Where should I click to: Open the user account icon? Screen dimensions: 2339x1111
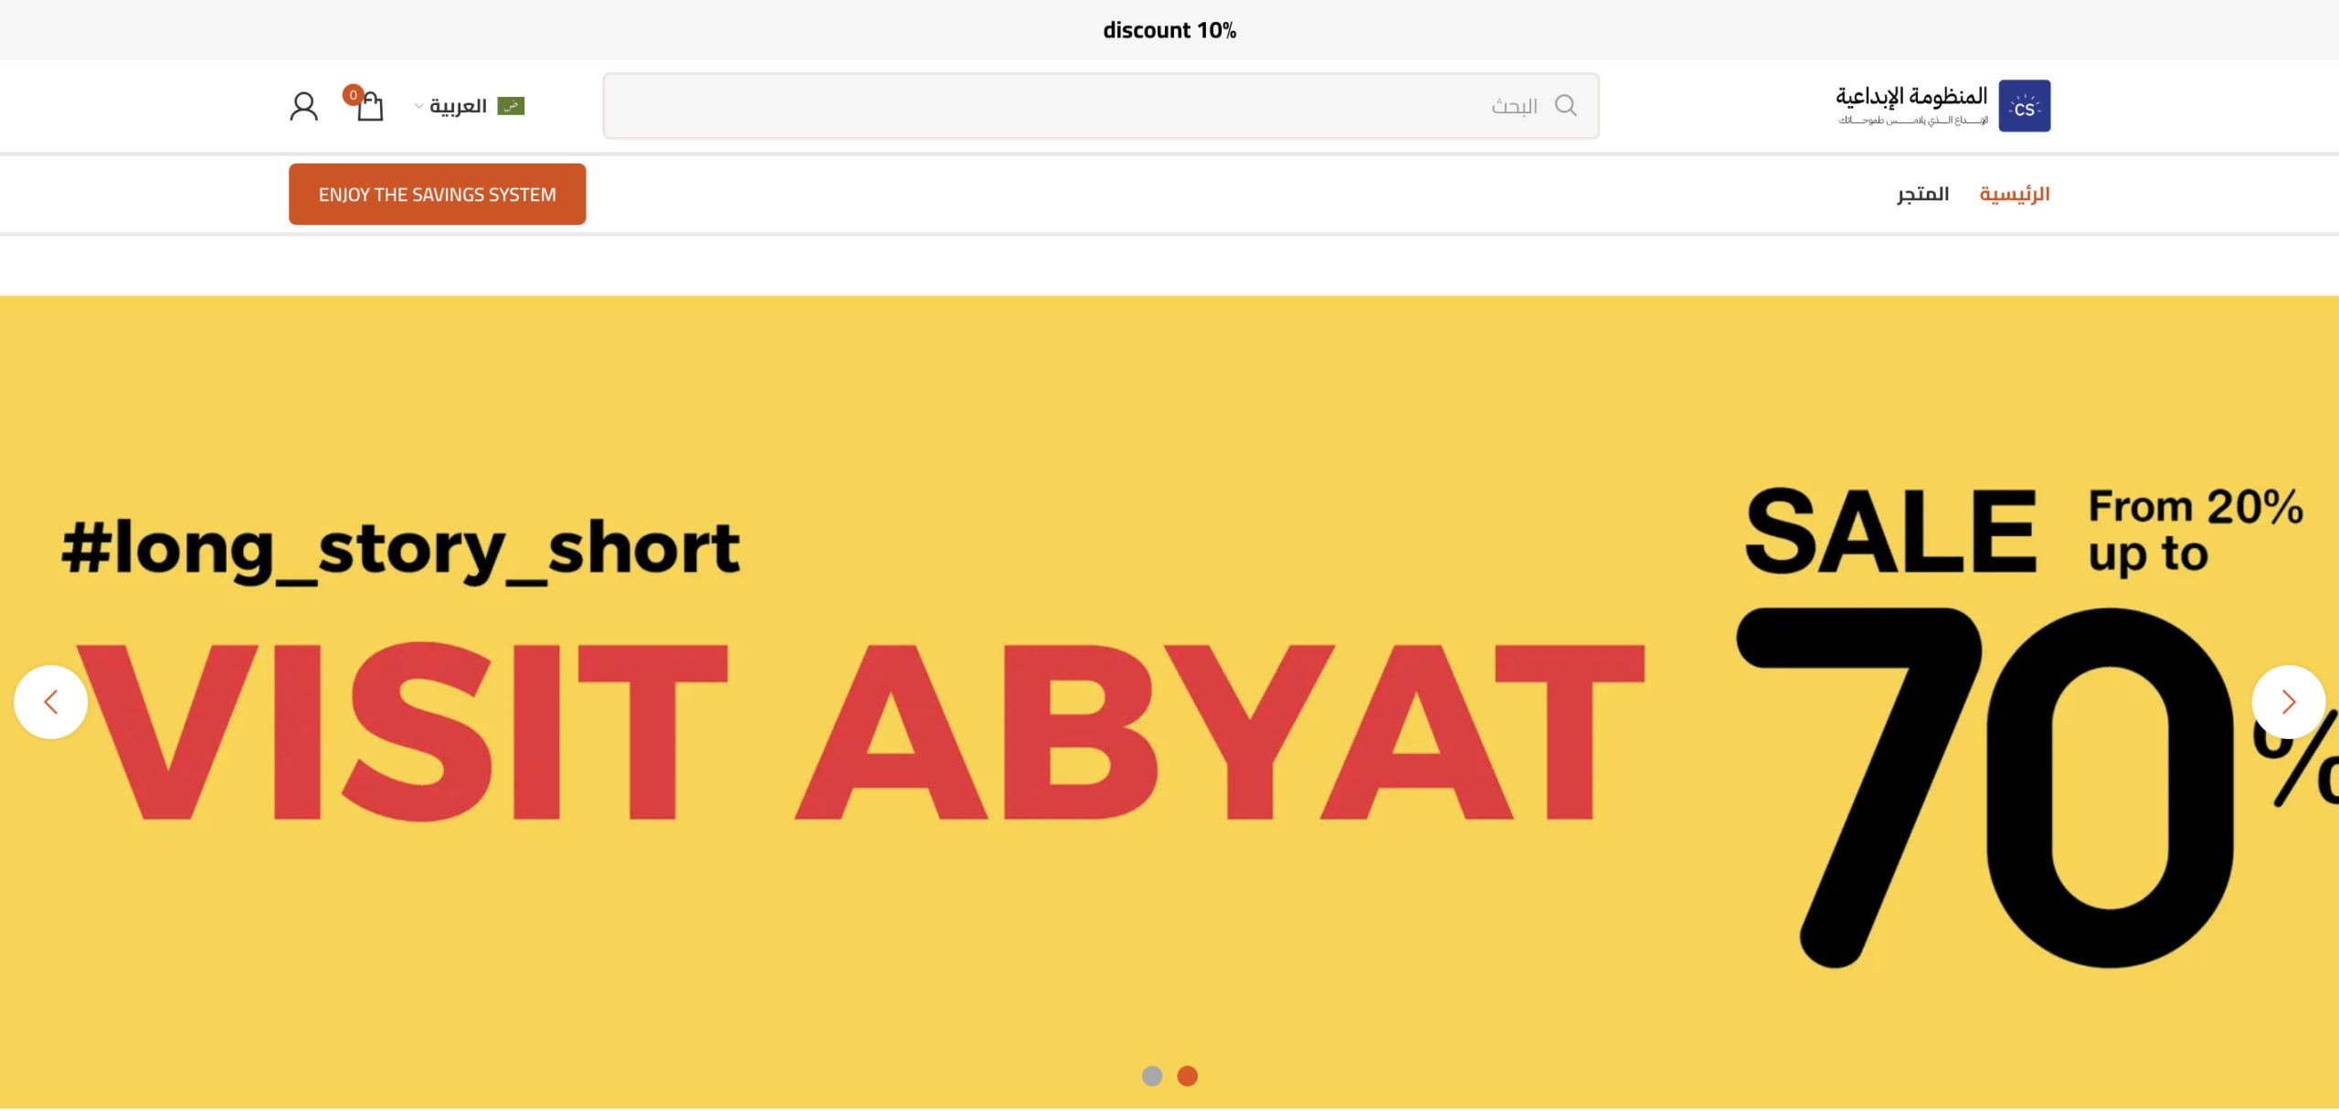(x=303, y=106)
